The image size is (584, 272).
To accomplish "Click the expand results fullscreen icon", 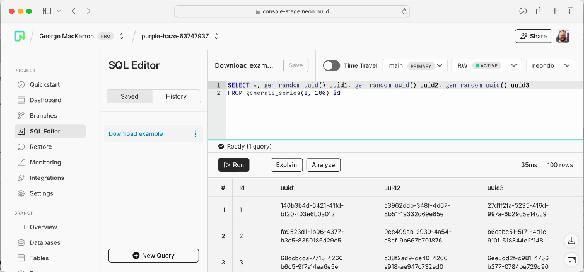I will coord(571,259).
